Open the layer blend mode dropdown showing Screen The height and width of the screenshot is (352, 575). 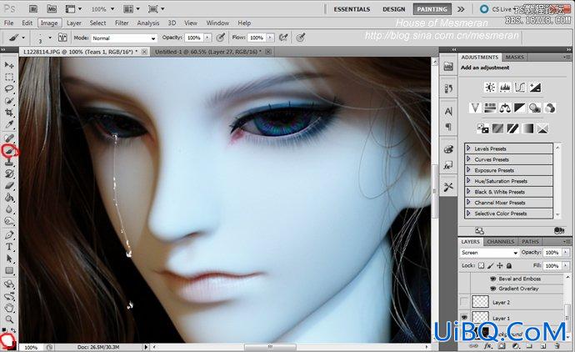(x=489, y=253)
